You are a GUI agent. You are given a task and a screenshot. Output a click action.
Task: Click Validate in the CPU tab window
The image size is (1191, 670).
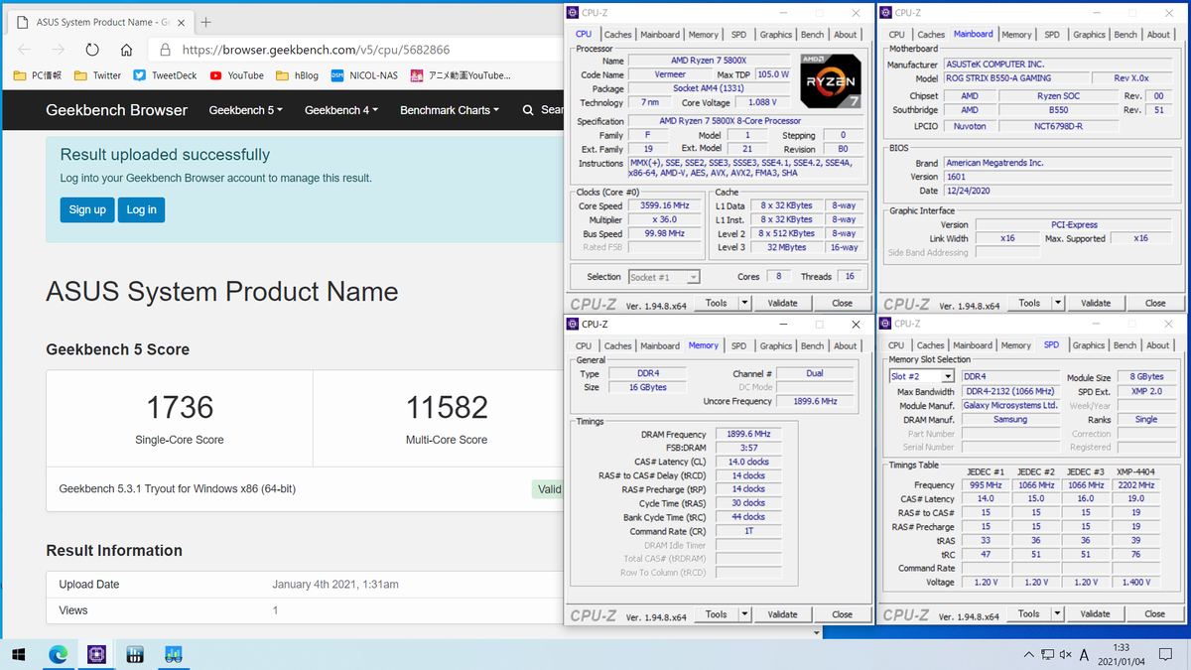[782, 304]
